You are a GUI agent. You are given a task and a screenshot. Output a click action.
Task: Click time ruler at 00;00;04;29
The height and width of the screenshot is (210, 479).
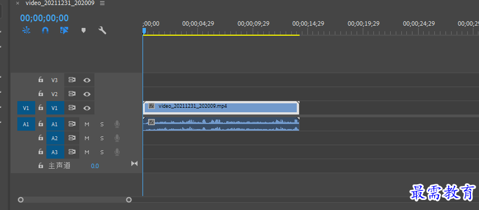[x=198, y=23]
